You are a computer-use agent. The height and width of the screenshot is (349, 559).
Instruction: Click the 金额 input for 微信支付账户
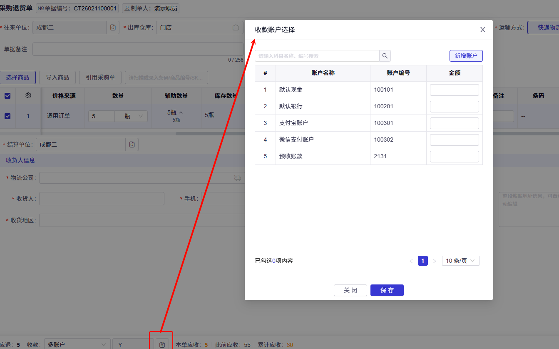click(x=455, y=140)
